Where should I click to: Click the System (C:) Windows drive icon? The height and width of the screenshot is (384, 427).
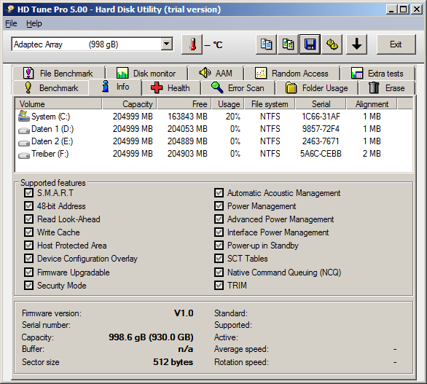(24, 116)
